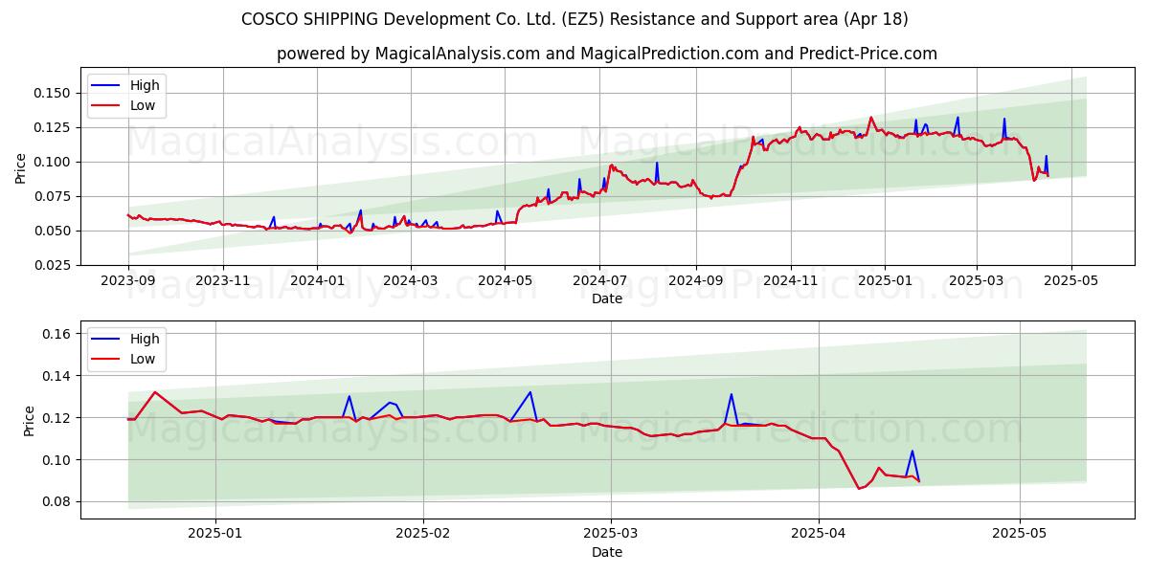The image size is (1149, 574).
Task: Click the 2024-01 tick label on upper chart
Action: 317,281
